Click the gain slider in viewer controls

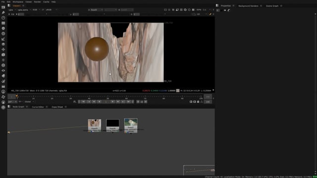coord(47,14)
